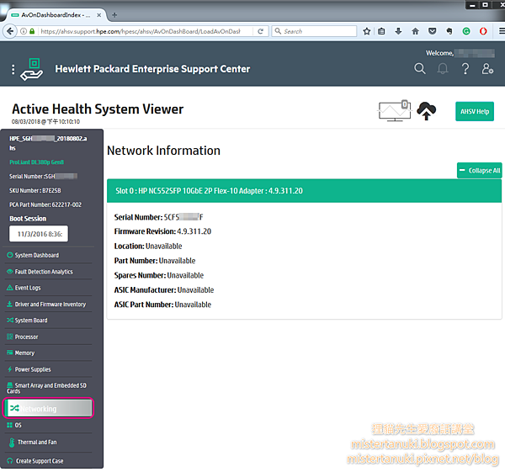
Task: Open Event Logs in the sidebar
Action: click(28, 288)
